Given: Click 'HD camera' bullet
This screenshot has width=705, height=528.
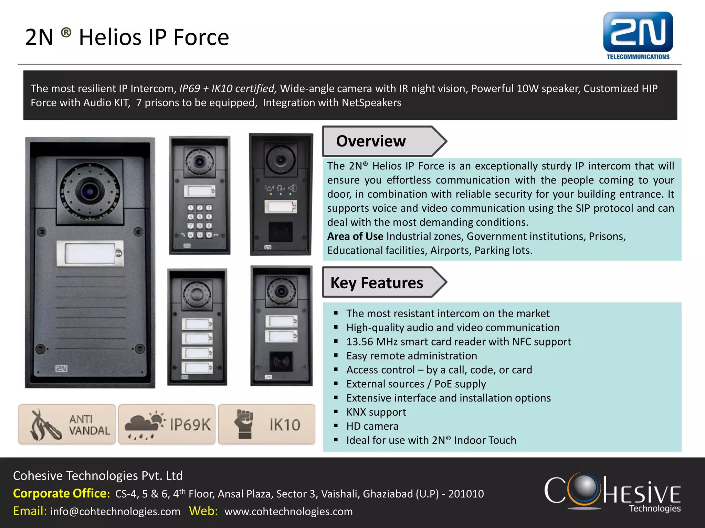Looking at the screenshot, I should (372, 426).
